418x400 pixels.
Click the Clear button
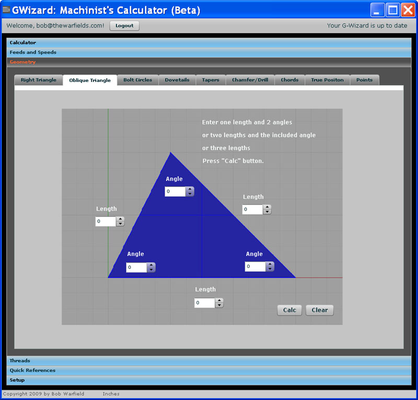point(320,310)
